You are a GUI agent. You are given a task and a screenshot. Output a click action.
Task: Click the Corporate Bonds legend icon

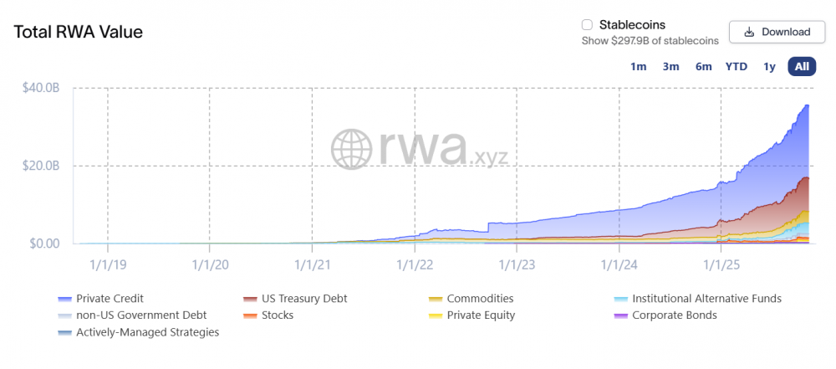[621, 315]
